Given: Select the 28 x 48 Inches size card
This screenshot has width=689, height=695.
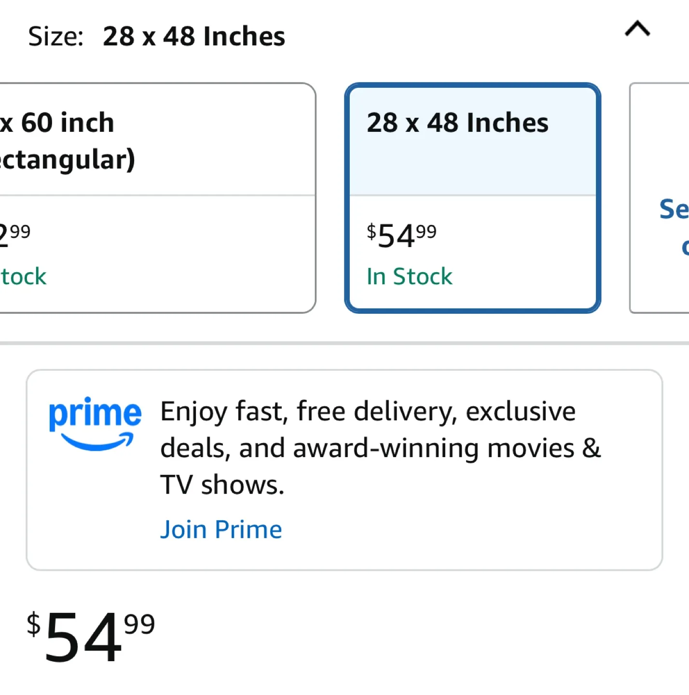Looking at the screenshot, I should [472, 198].
